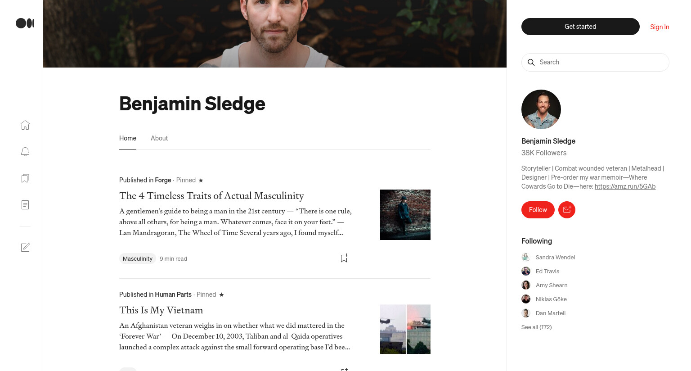Click the Get started button
Image resolution: width=691 pixels, height=371 pixels.
580,27
